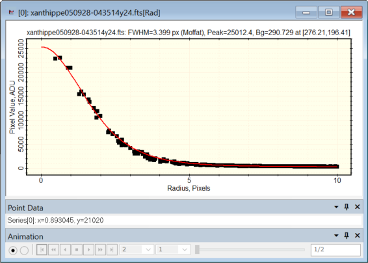Open the Point Data panel options arrow
Image resolution: width=368 pixels, height=263 pixels.
coord(336,207)
